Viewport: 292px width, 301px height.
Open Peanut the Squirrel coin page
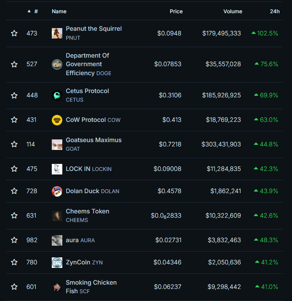[94, 33]
